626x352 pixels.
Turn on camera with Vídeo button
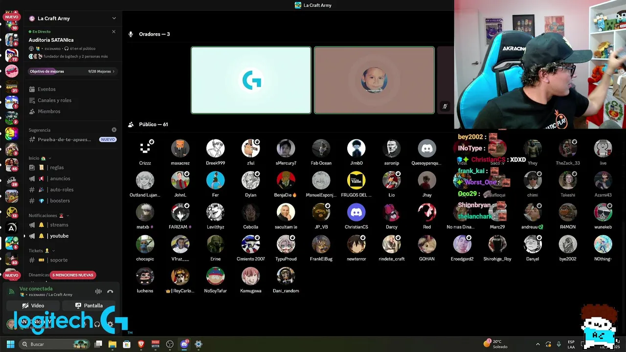coord(33,306)
